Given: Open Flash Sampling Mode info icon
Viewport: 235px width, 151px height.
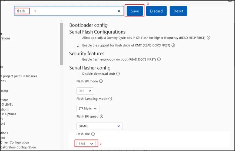Looking at the screenshot, I should click(110, 99).
